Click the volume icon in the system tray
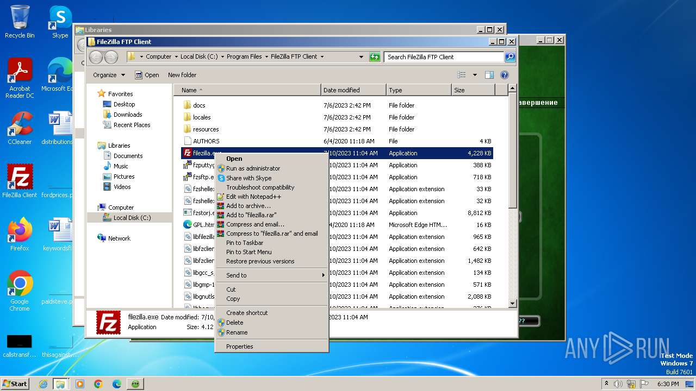Viewport: 696px width, 391px height. (x=618, y=384)
